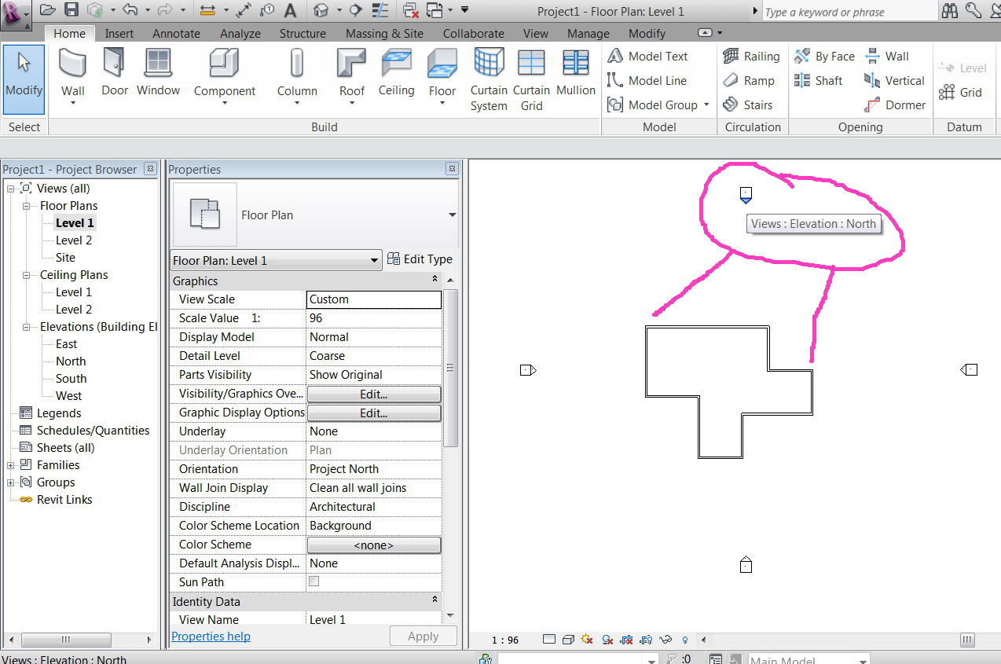Choose the Shaft opening tool
Viewport: 1001px width, 664px height.
819,80
